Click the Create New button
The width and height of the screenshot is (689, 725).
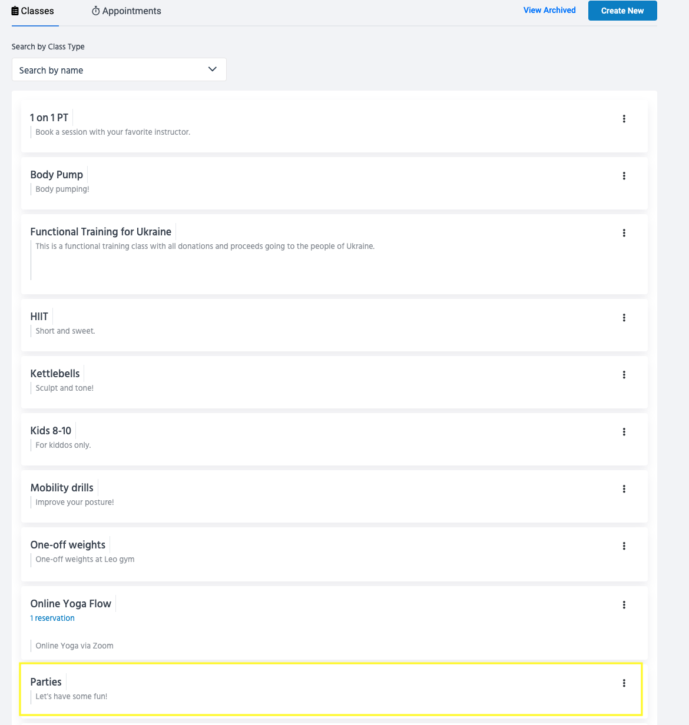(622, 11)
